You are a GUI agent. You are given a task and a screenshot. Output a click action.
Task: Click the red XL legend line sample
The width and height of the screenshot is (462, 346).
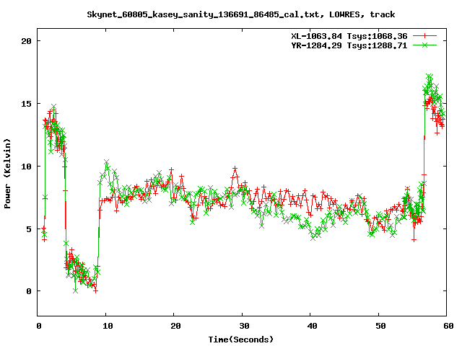coord(424,36)
